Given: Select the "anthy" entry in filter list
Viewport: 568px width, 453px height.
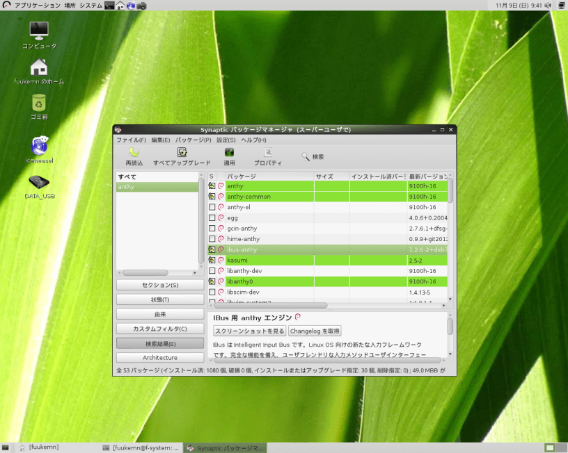Looking at the screenshot, I should coord(157,187).
